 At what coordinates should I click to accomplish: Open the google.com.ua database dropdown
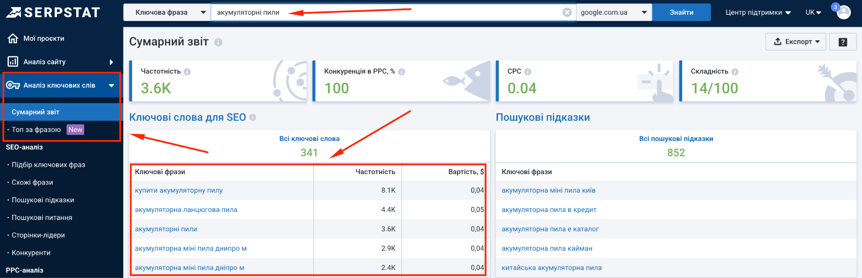click(x=614, y=12)
